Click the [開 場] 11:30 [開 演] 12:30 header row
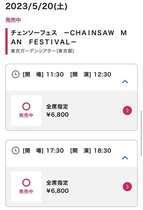Screen dimensions: 143x210 tap(71, 77)
